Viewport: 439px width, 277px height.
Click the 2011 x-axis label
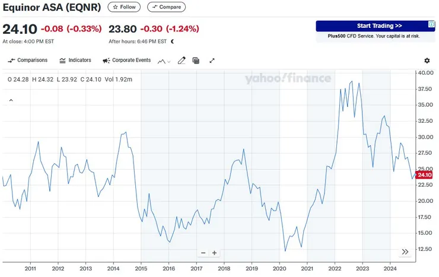(x=30, y=269)
